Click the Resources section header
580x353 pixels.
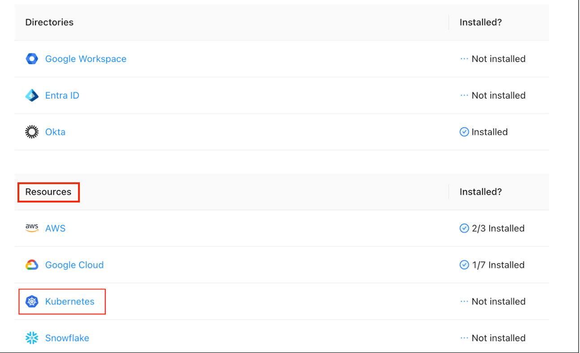pyautogui.click(x=48, y=192)
